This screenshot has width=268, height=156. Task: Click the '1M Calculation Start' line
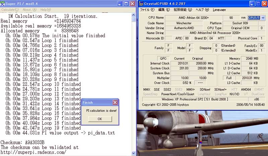click(x=53, y=16)
